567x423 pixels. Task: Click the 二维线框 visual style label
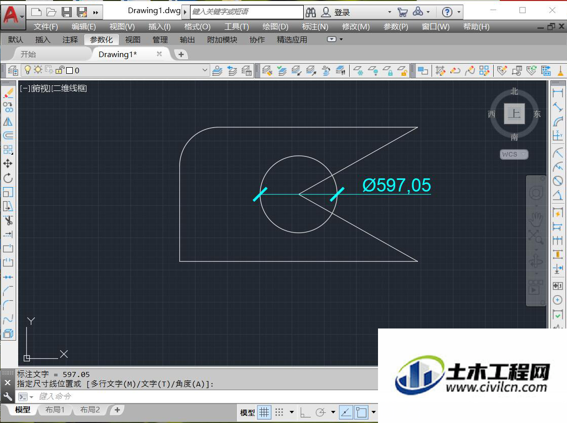click(69, 88)
